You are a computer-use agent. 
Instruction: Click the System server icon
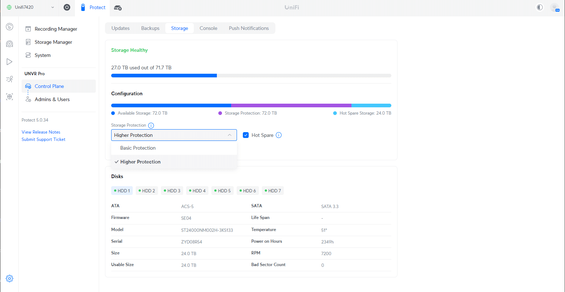(28, 55)
